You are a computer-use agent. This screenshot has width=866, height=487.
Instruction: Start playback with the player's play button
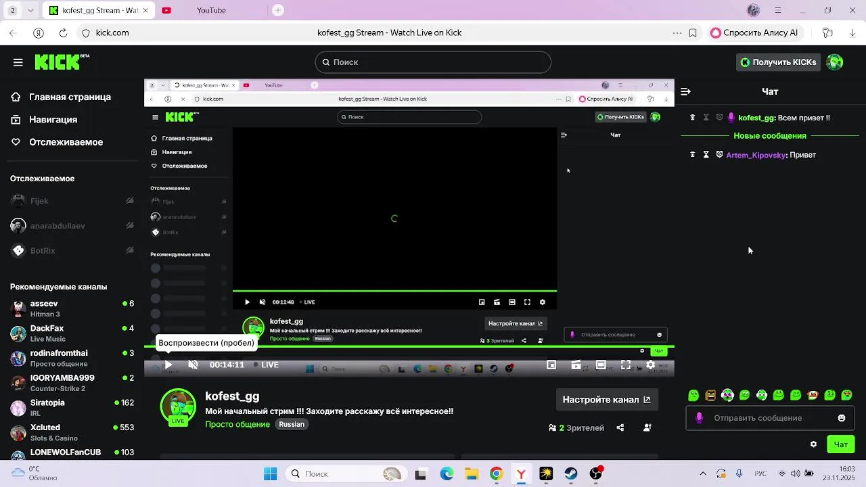click(x=168, y=365)
